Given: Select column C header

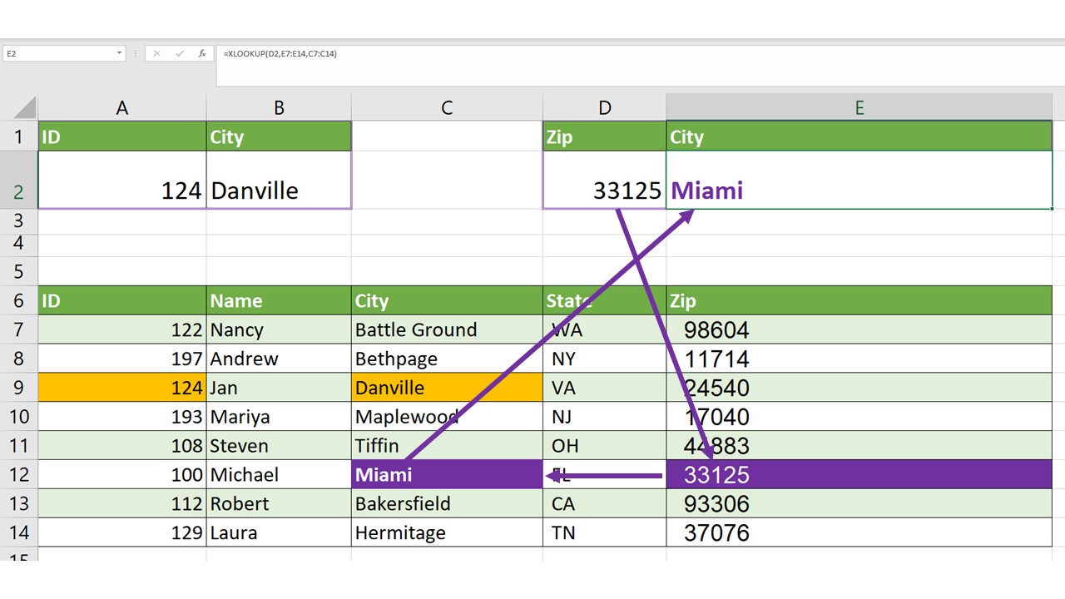Looking at the screenshot, I should pos(447,107).
